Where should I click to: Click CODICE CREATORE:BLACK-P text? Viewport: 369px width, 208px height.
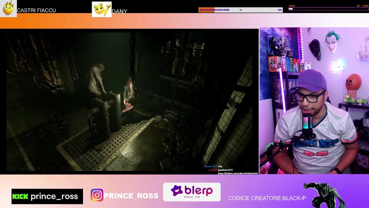click(x=267, y=198)
